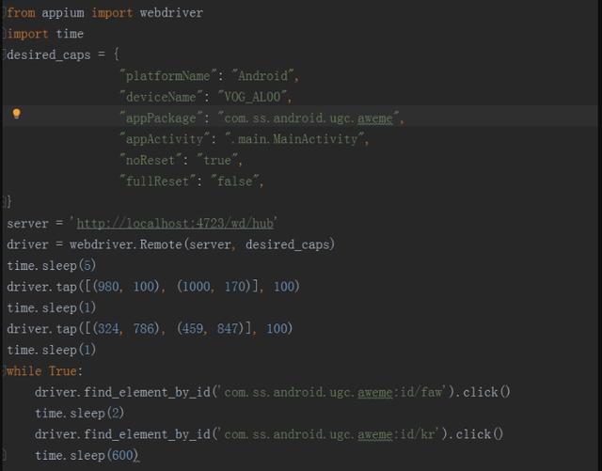Collapse the desired_caps dictionary fold marker
Image resolution: width=602 pixels, height=471 pixels.
pos(4,55)
